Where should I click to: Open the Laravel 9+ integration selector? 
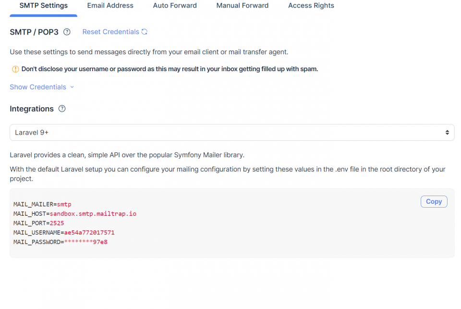coord(232,132)
